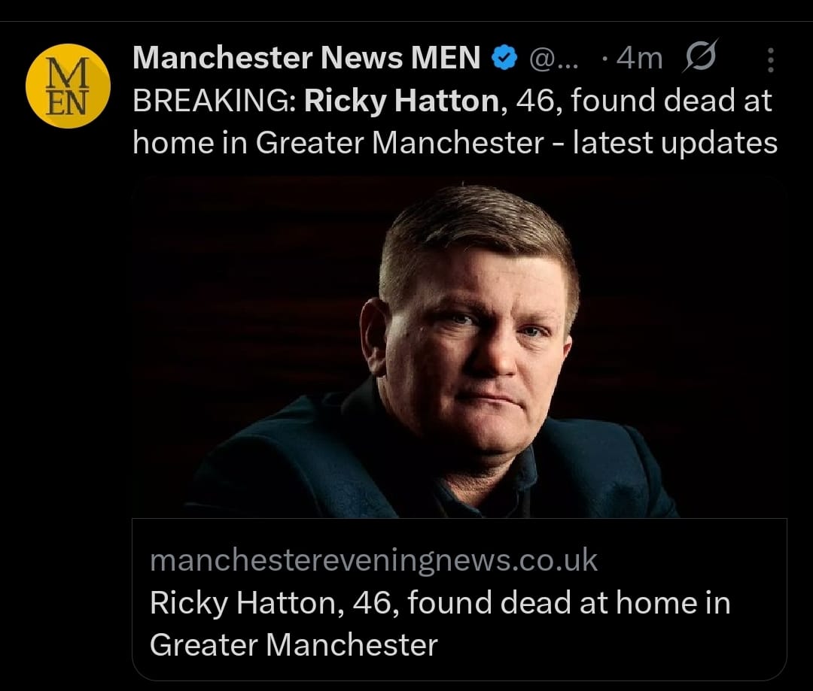
Task: Click "home in Greater Manchester" in tweet body
Action: [x=338, y=142]
